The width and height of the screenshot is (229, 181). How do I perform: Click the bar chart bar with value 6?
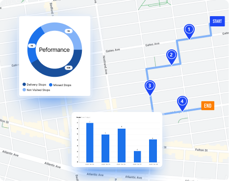122,145
